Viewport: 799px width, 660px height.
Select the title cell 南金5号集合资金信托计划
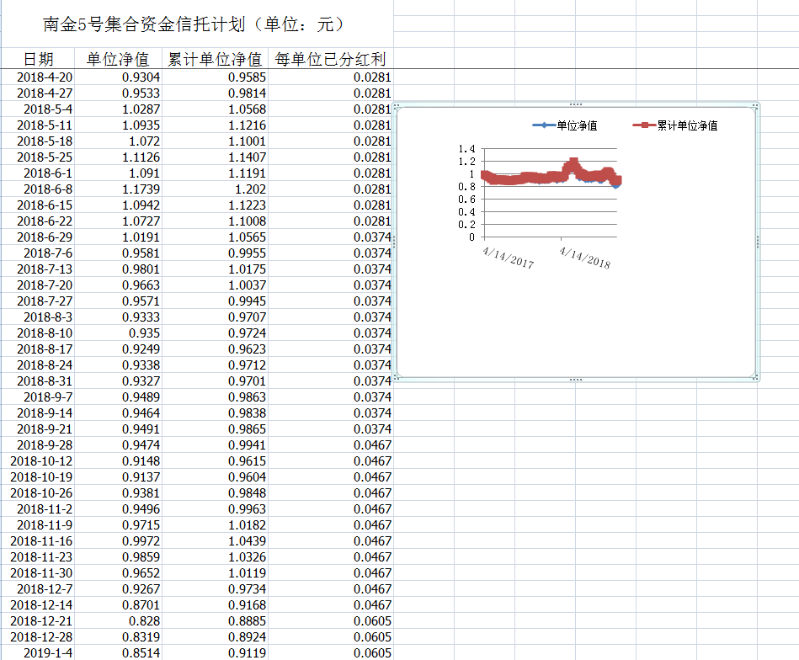[197, 24]
